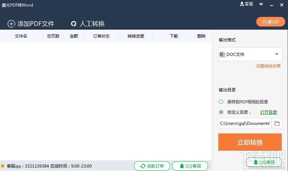Click the 订单状态 column header
The image size is (288, 171).
101,36
